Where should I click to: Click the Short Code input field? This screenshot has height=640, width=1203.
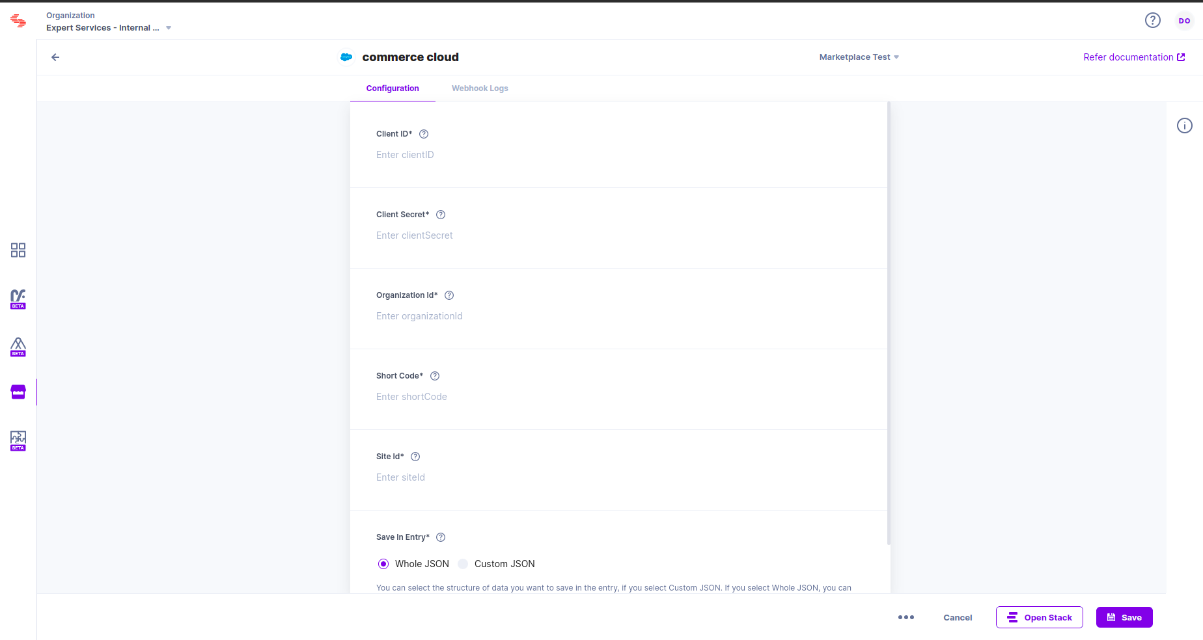(618, 397)
